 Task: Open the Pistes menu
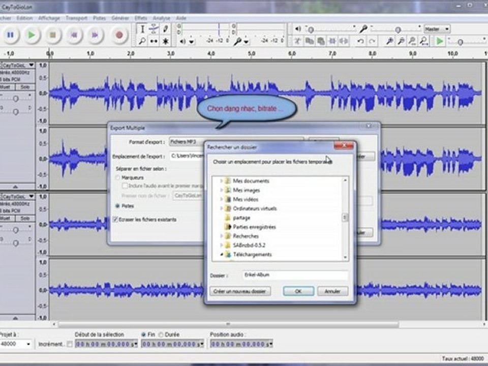(99, 18)
